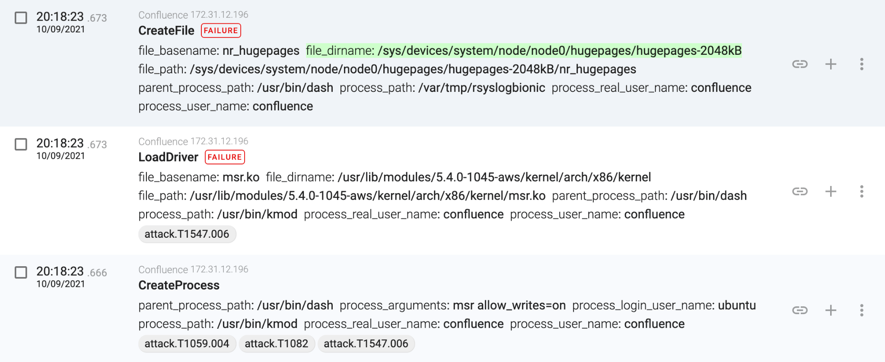Click the highlighted file_dirname hugepages-2048kB field

[524, 50]
